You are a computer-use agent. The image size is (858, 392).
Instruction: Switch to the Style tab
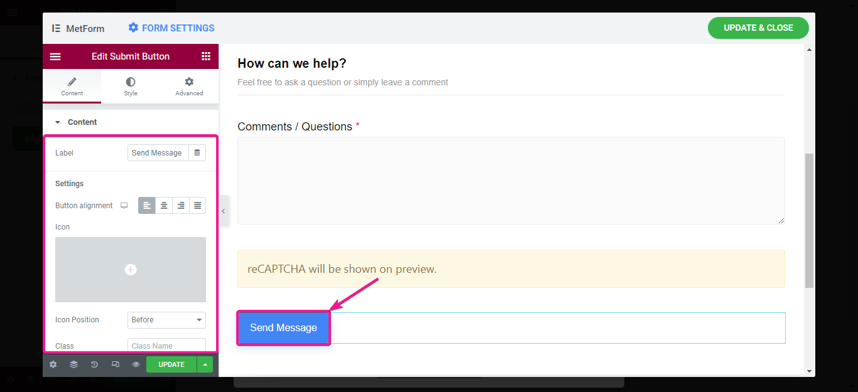(130, 87)
